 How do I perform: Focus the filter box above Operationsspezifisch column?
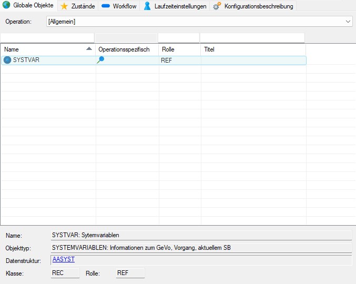[126, 38]
